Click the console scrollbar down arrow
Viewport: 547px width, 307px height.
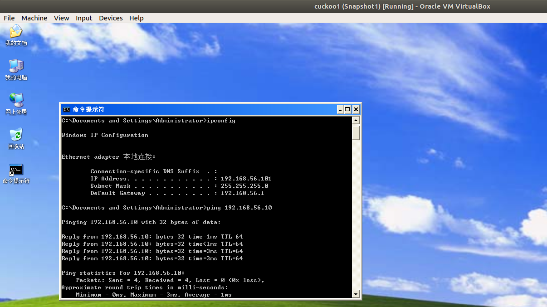click(356, 294)
